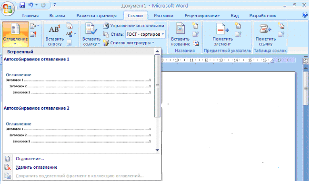Click the Встроенный gallery header
This screenshot has width=311, height=184.
click(x=79, y=51)
